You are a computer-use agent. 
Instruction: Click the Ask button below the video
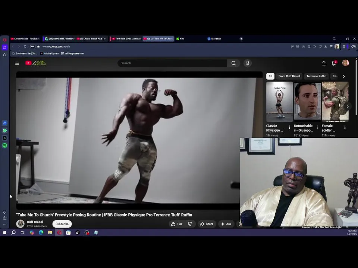(226, 224)
